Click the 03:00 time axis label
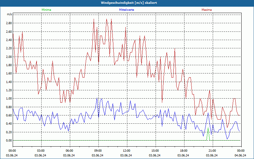 [x=41, y=151]
